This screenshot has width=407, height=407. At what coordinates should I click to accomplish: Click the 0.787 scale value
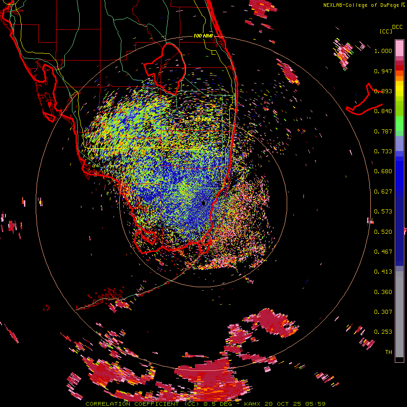tap(383, 131)
